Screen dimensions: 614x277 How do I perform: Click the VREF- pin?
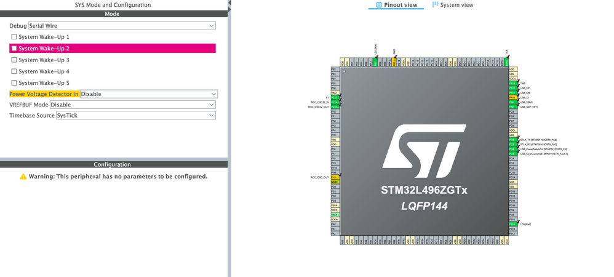(x=335, y=210)
